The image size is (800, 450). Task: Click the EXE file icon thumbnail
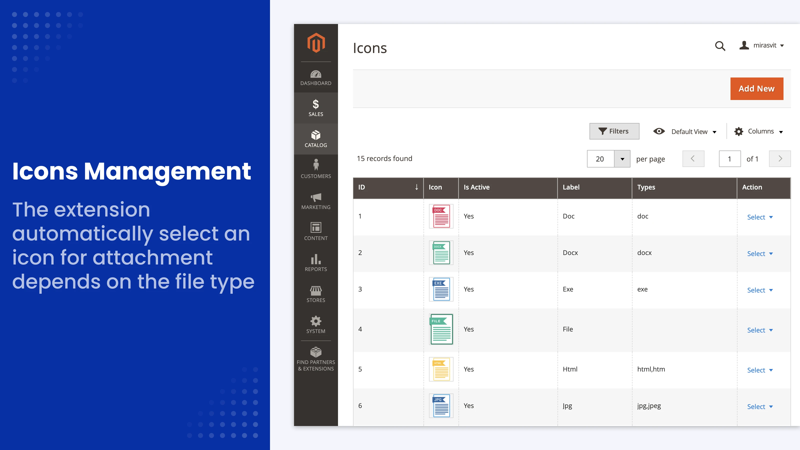(441, 289)
